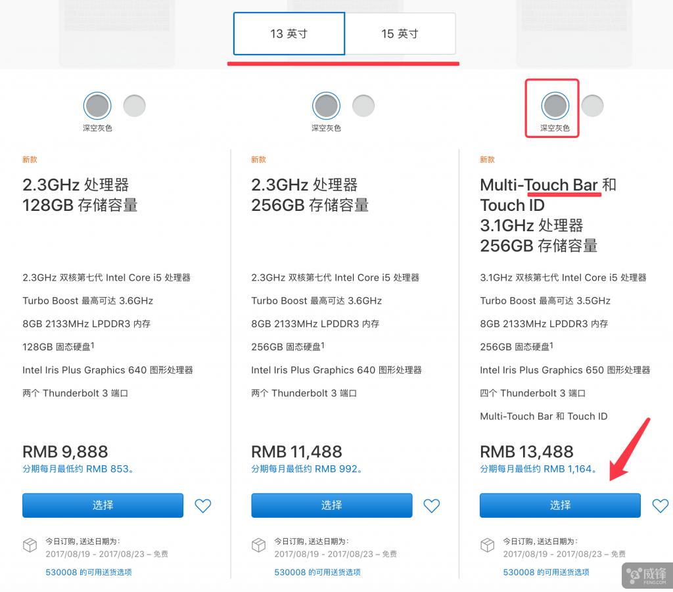
Task: Click the shipping box icon under the 256GB model
Action: 258,545
